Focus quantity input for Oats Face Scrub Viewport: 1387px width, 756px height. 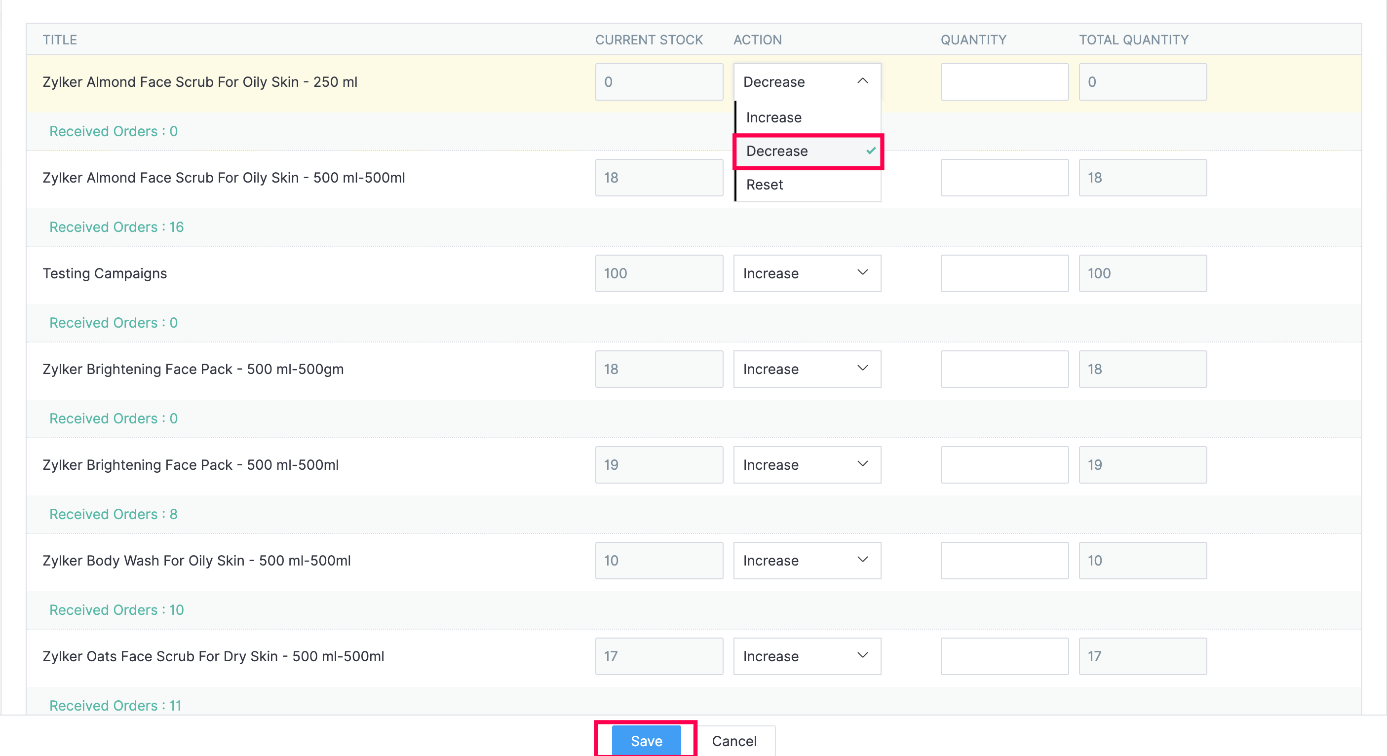(1004, 656)
